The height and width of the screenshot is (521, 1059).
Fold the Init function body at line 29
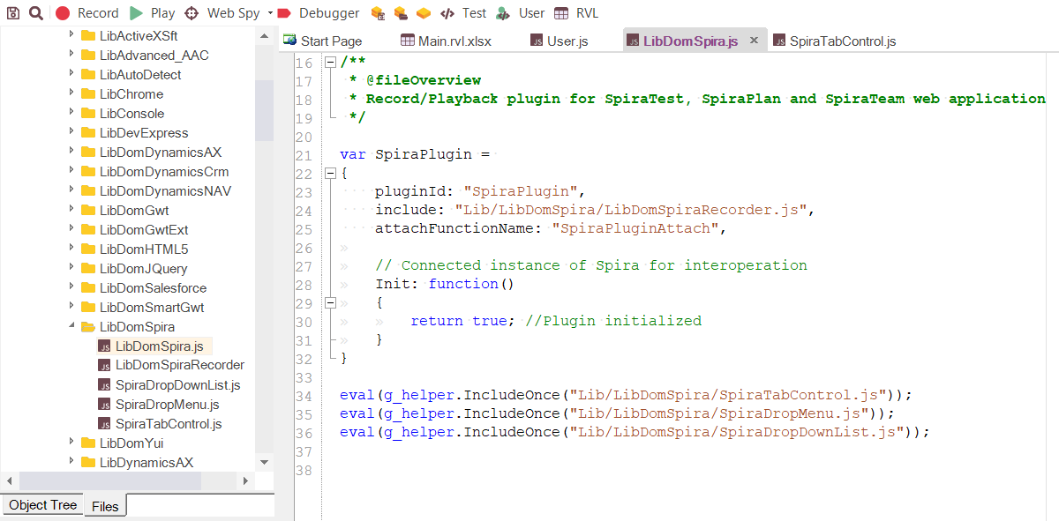click(x=330, y=302)
